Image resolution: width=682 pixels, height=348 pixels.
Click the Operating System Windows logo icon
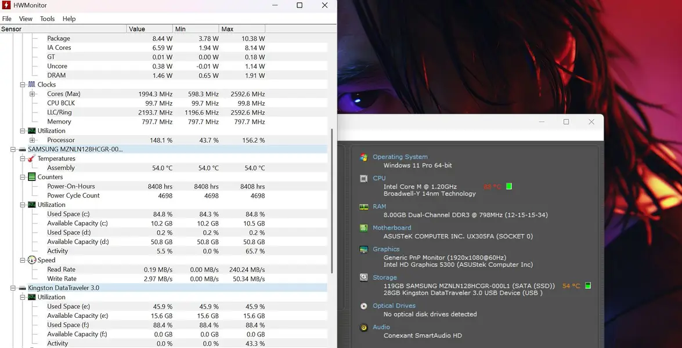tap(363, 157)
